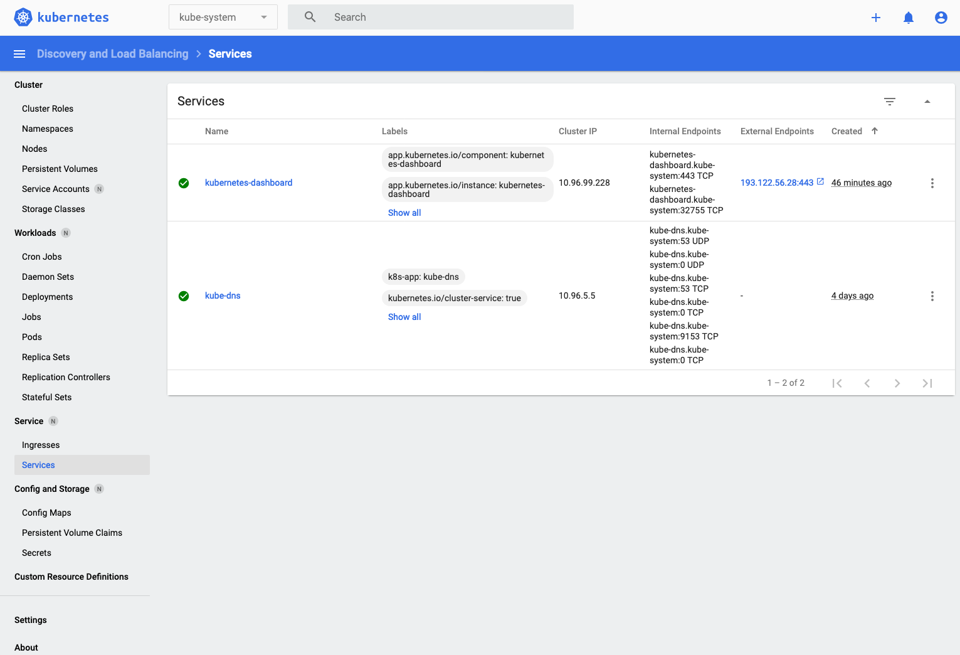
Task: Open Replication Controllers in sidebar
Action: [x=66, y=377]
